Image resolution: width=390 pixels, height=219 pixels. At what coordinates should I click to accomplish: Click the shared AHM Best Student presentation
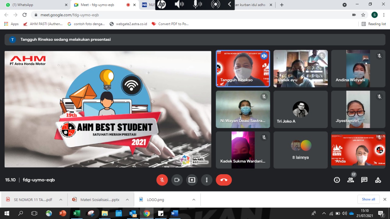[108, 109]
